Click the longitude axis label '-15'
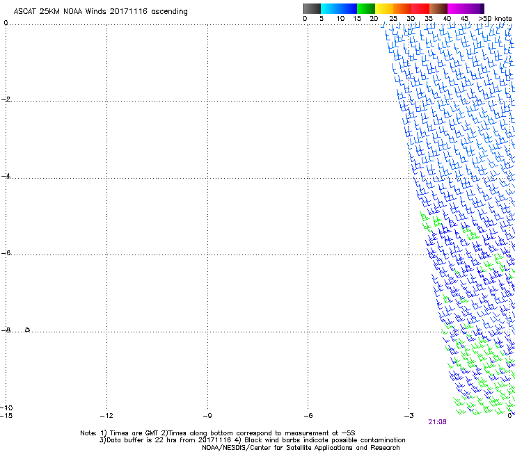This screenshot has width=515, height=452. 6,416
